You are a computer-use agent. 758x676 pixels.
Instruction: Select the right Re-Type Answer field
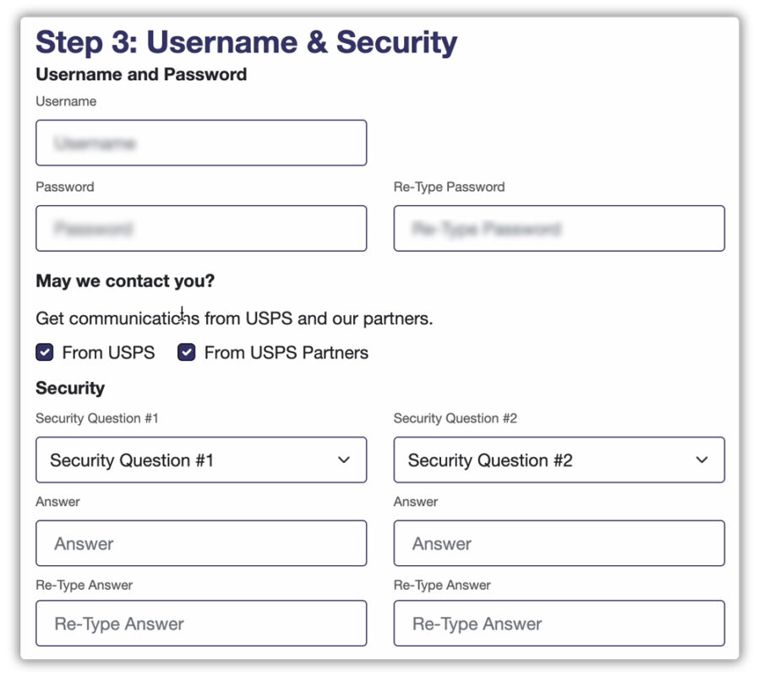(x=559, y=623)
